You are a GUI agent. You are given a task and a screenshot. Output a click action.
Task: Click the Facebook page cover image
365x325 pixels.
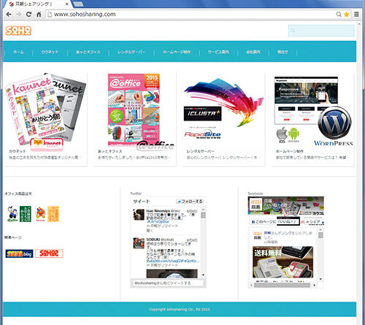(285, 206)
